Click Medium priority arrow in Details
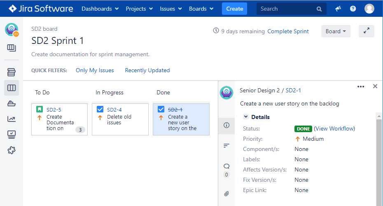This screenshot has width=383, height=206. (297, 139)
